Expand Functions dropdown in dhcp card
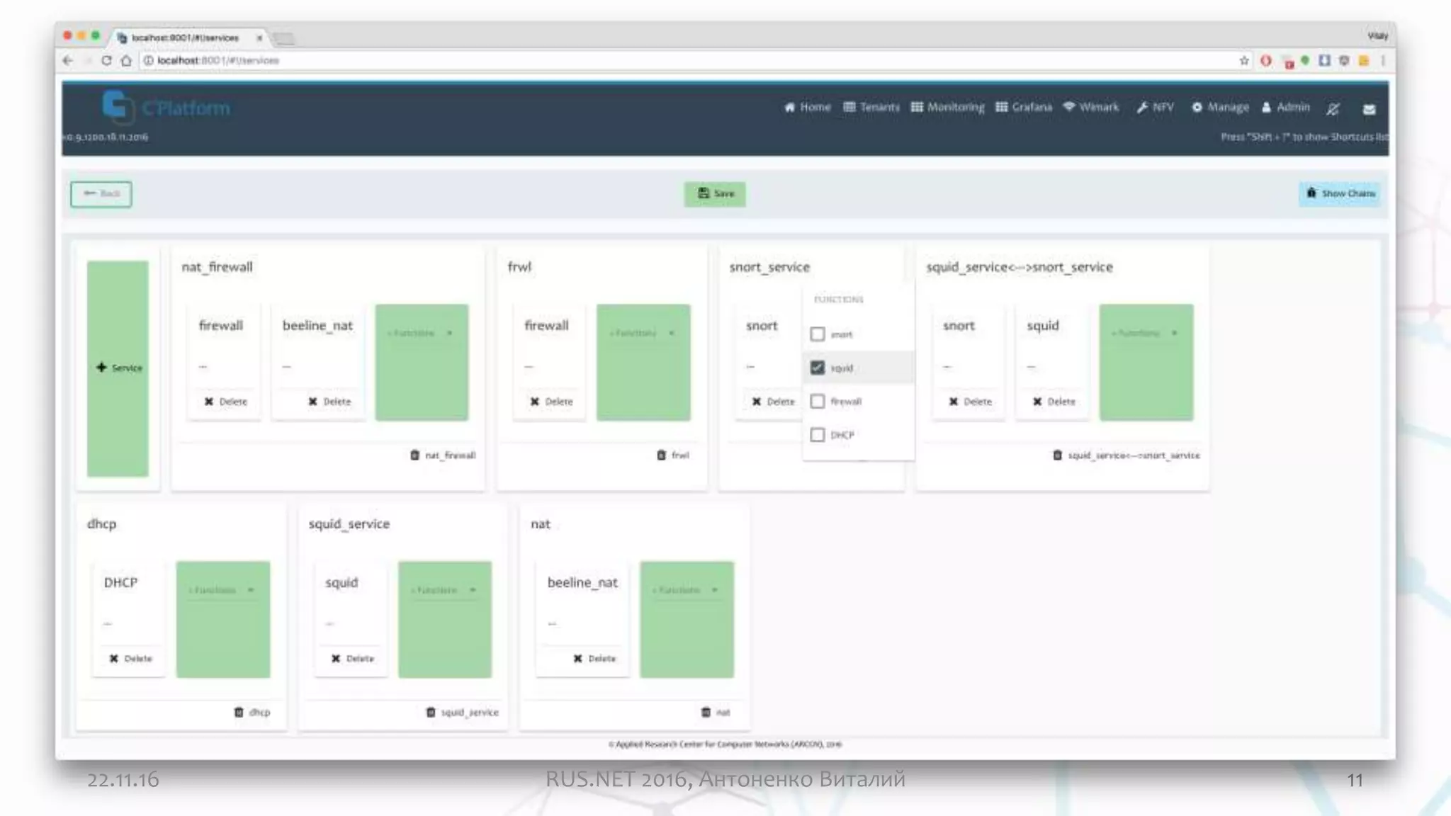 (222, 590)
